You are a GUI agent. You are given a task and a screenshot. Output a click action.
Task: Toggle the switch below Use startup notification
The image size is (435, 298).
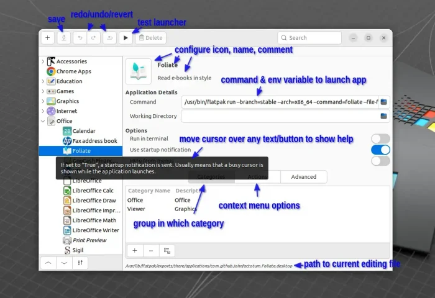[380, 161]
